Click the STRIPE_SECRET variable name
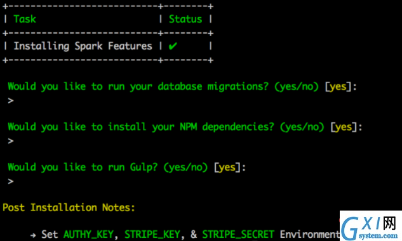 (238, 235)
